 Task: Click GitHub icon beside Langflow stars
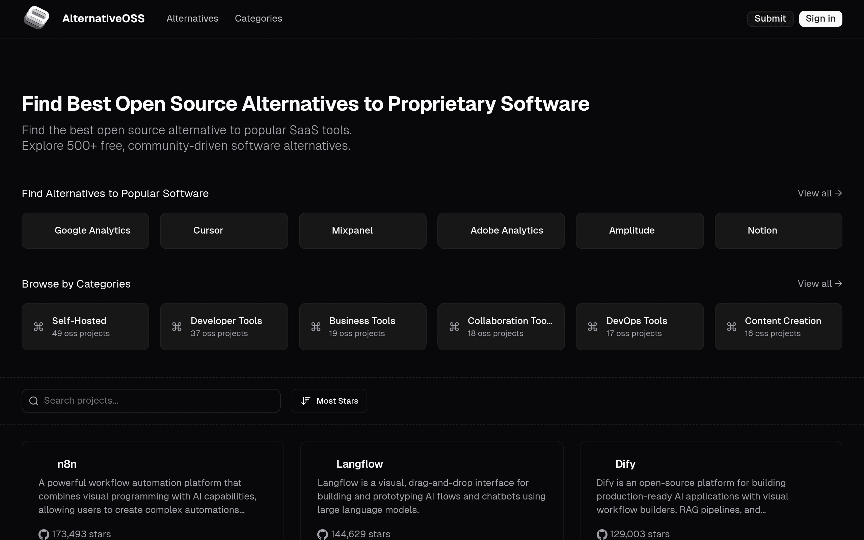coord(322,534)
